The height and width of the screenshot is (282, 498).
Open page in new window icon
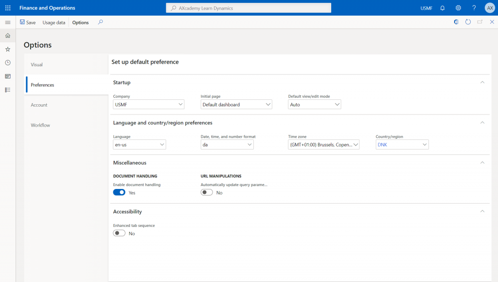480,22
